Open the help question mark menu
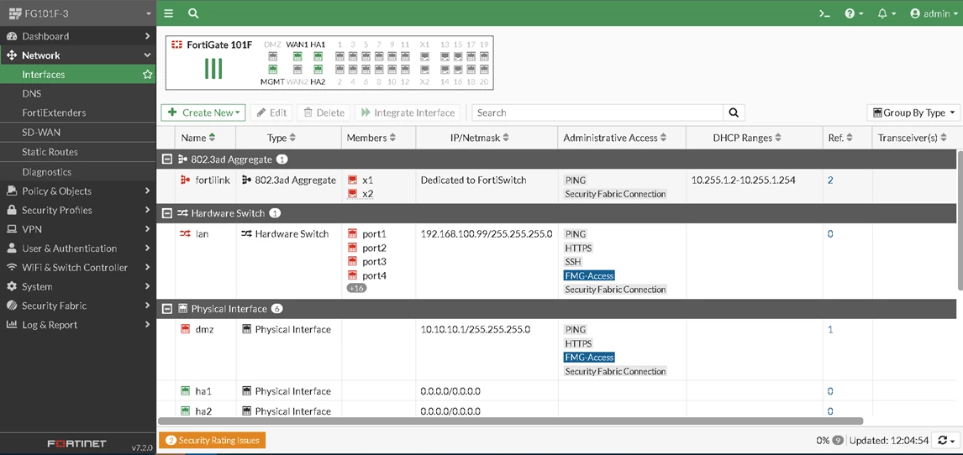The height and width of the screenshot is (455, 963). click(854, 13)
